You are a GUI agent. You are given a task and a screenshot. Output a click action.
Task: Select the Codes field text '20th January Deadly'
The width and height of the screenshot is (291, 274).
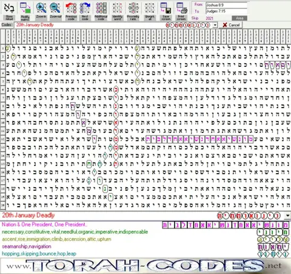[35, 25]
